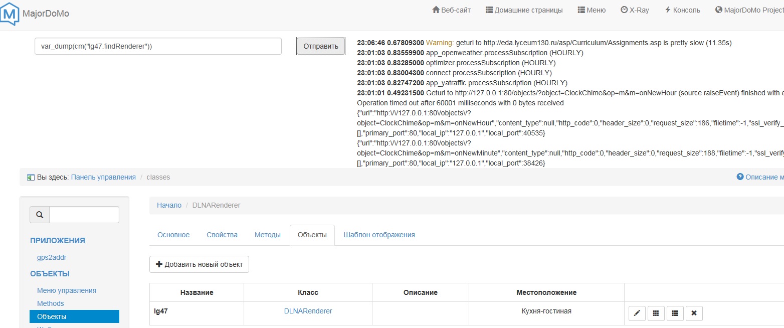Click the Отправить button
This screenshot has height=328, width=784.
click(321, 46)
